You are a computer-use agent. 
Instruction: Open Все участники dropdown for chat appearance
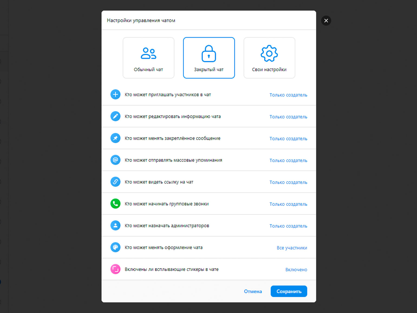(x=292, y=248)
